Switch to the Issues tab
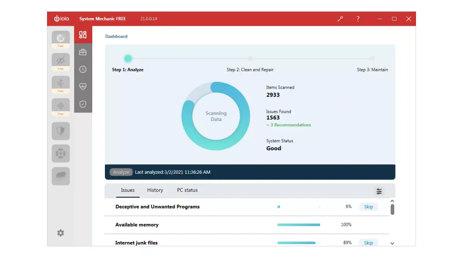463x260 pixels. [x=128, y=190]
